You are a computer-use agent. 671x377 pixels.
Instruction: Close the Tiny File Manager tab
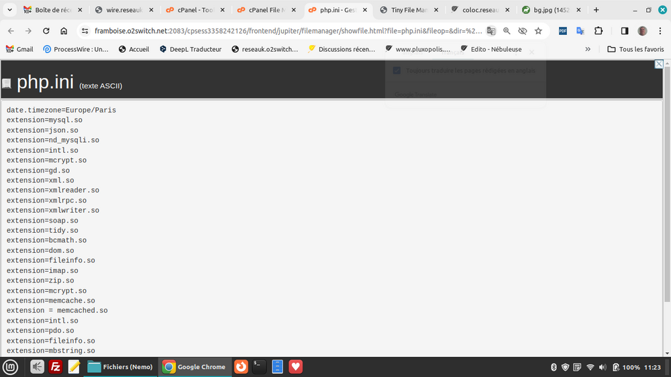436,10
